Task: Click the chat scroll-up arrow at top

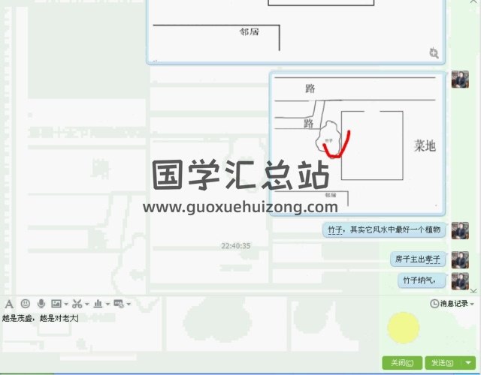Action: pyautogui.click(x=473, y=1)
